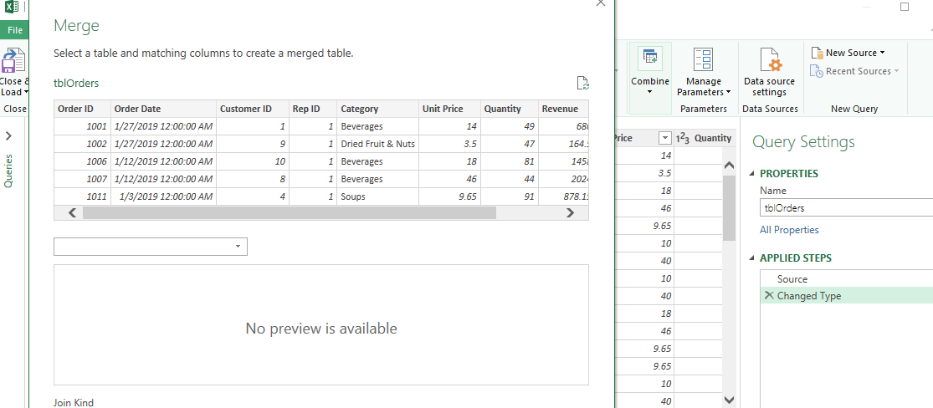Click the up arrow of the grid vertical scrollbar
This screenshot has width=933, height=408.
pyautogui.click(x=730, y=166)
